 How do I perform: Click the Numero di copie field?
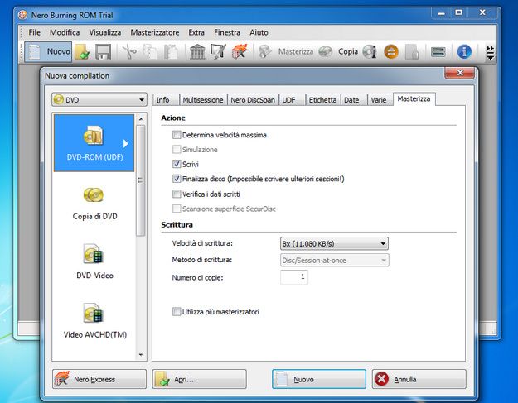tap(294, 276)
